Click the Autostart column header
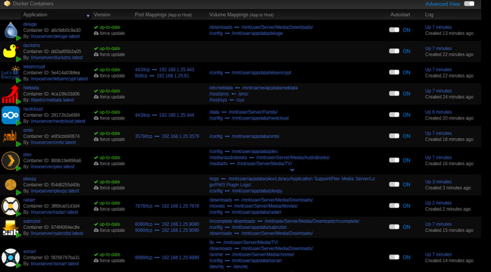 pos(400,15)
